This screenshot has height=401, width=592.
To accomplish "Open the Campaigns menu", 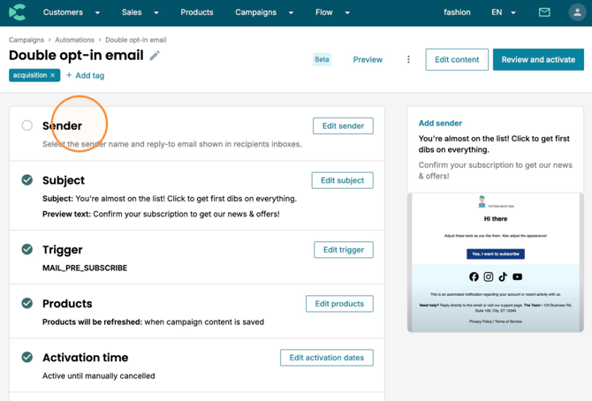I will click(255, 12).
